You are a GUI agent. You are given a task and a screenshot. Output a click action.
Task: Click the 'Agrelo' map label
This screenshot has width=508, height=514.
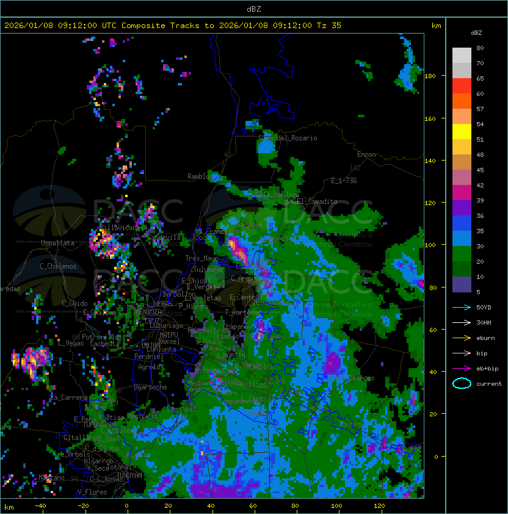click(x=149, y=367)
